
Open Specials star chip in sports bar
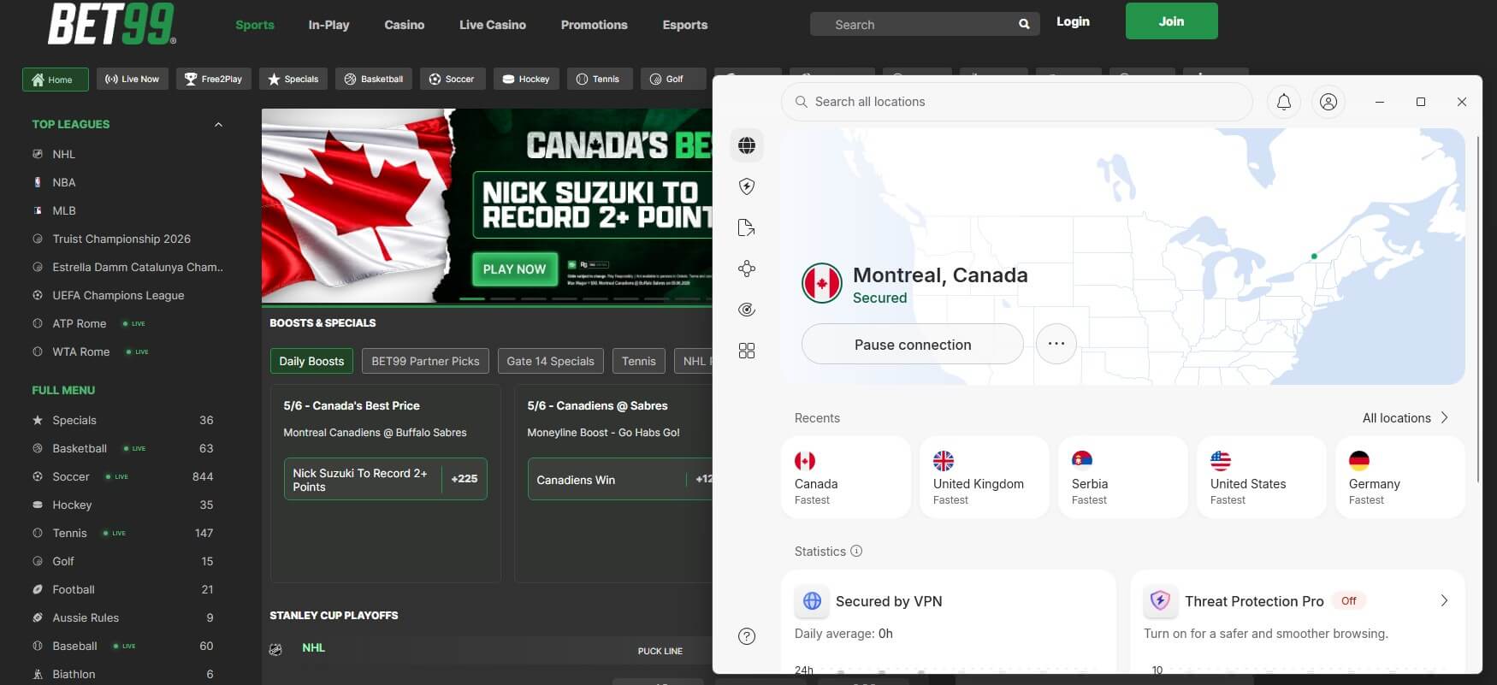click(x=293, y=80)
